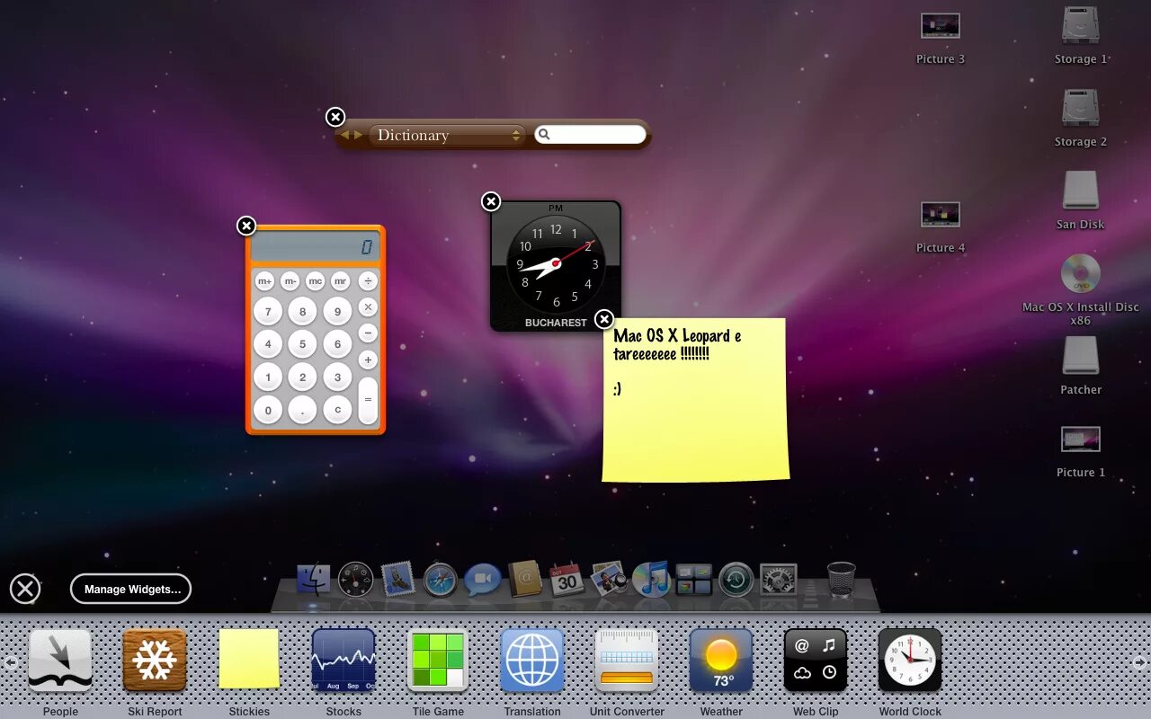Open the Translation widget
Image resolution: width=1151 pixels, height=719 pixels.
click(532, 661)
